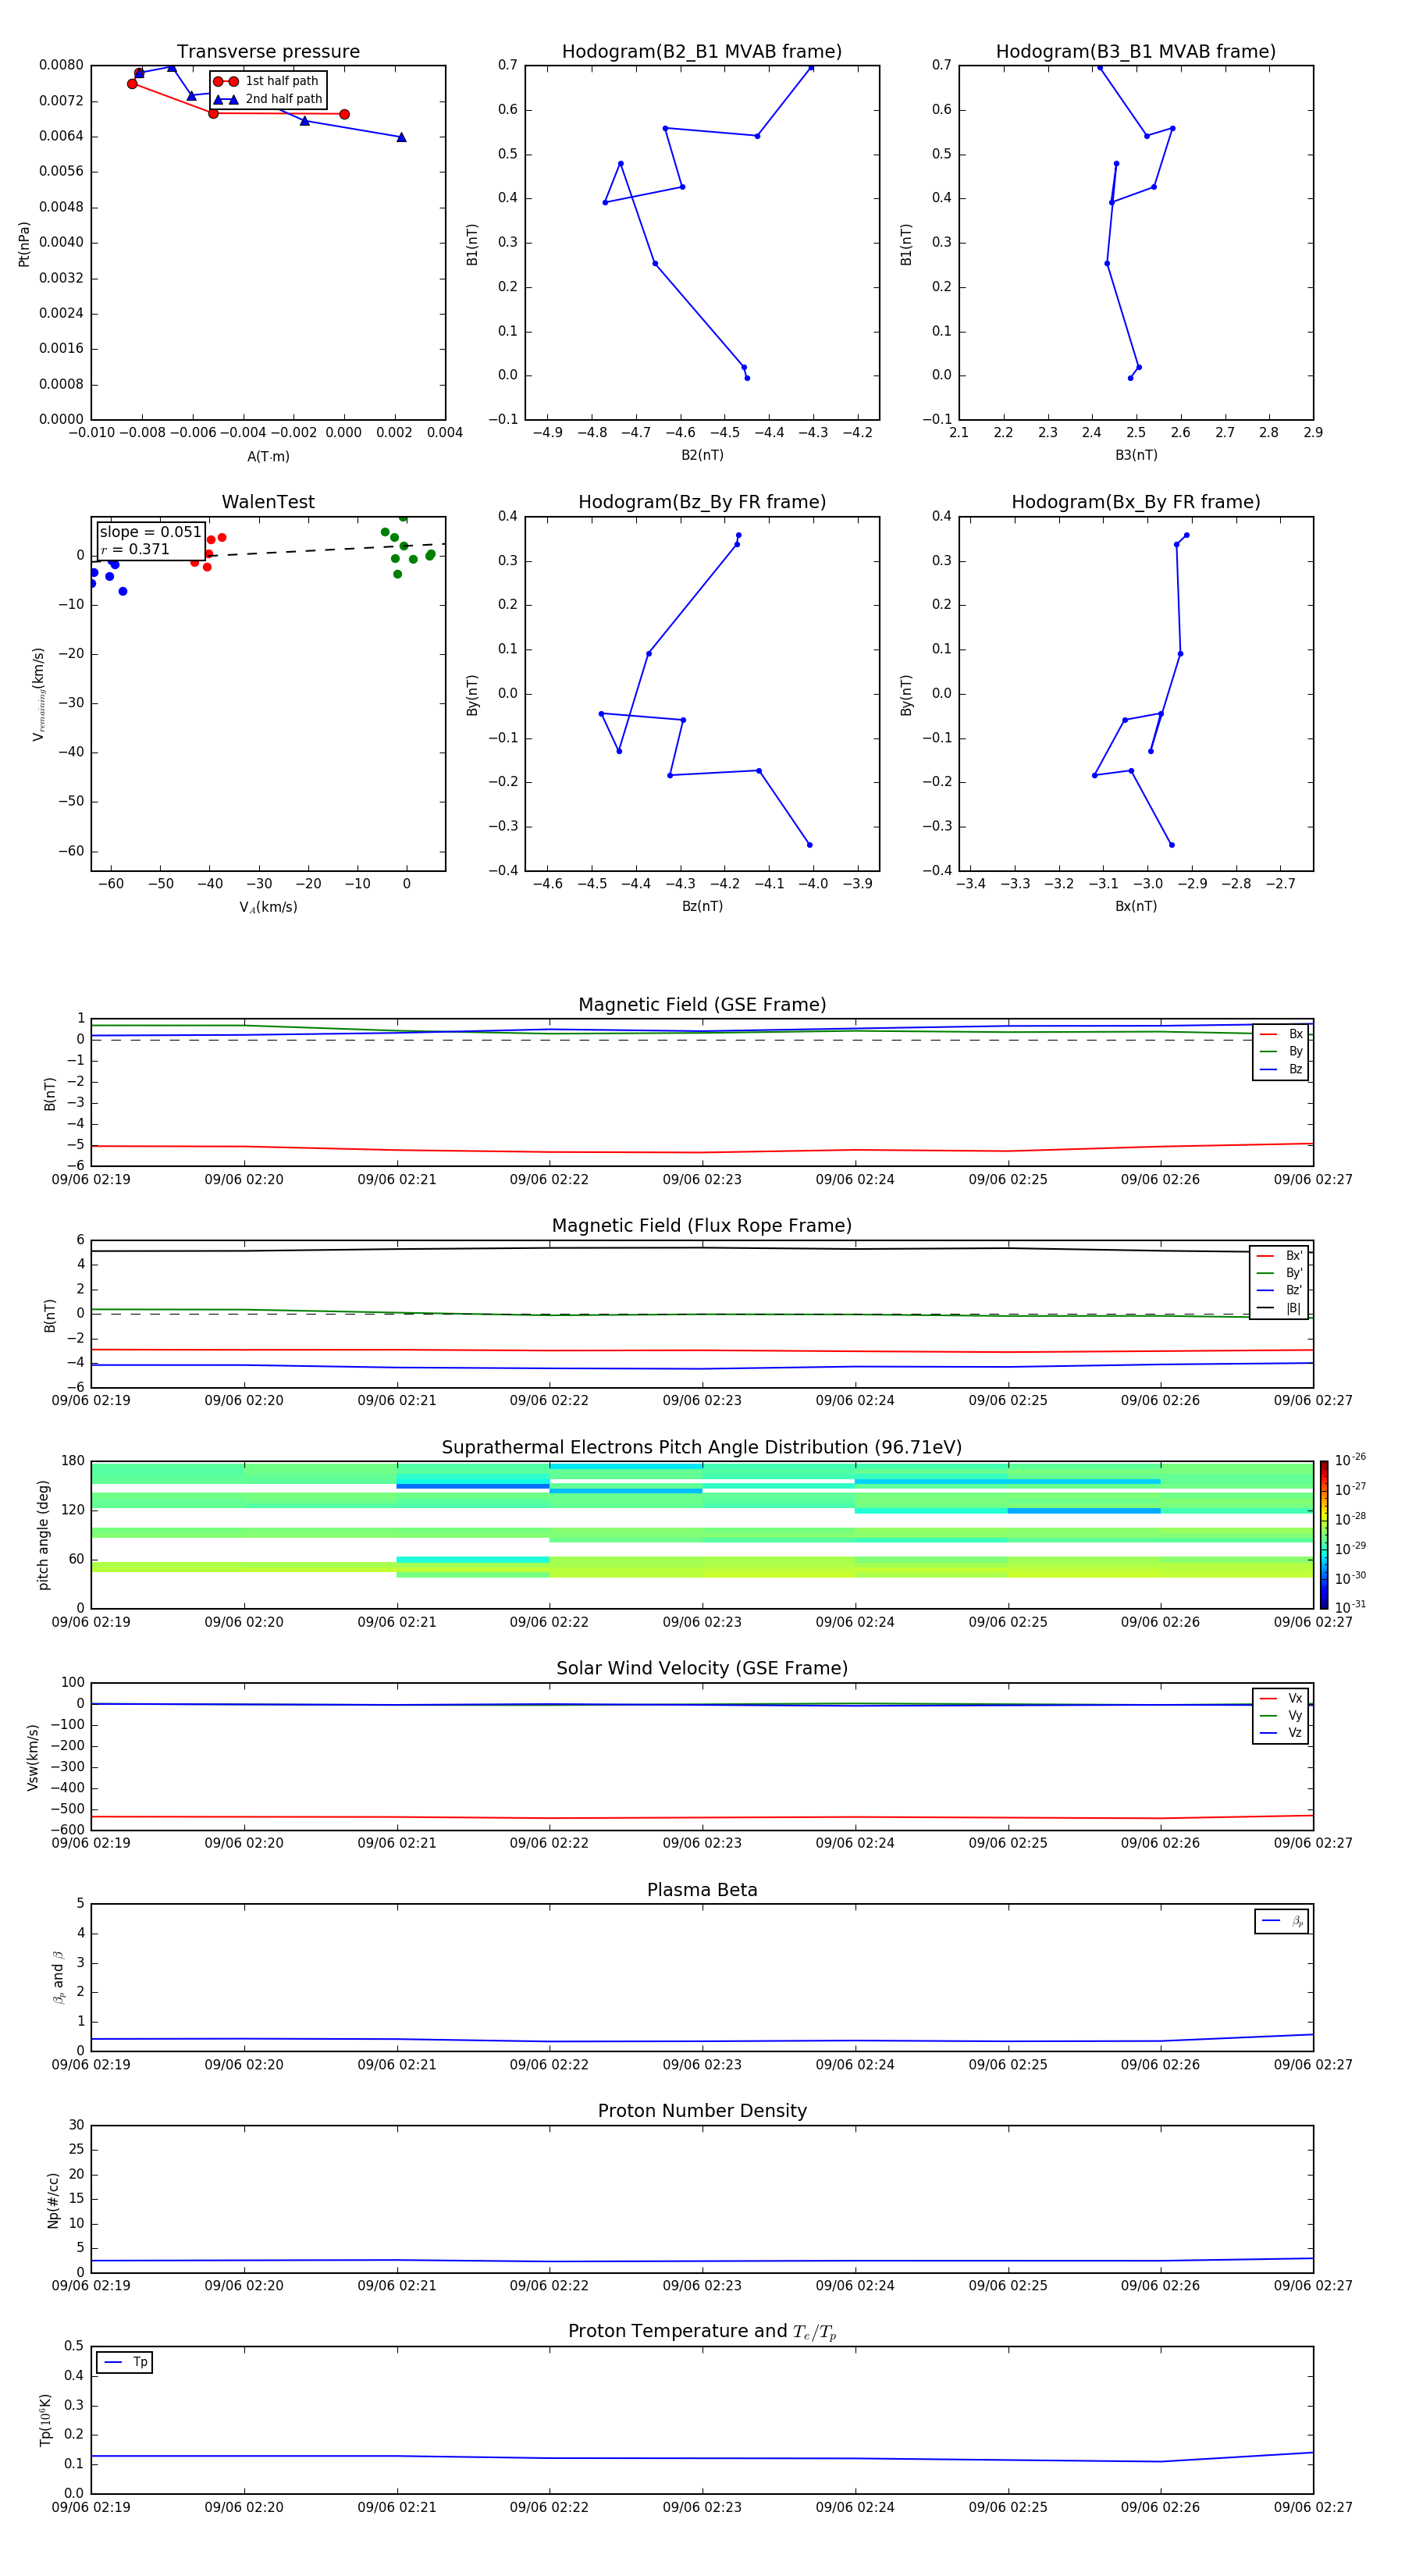Screen dimensions: 1405x2576
Task: Select "By'" in the Flux Rope legend
Action: (x=1294, y=1274)
